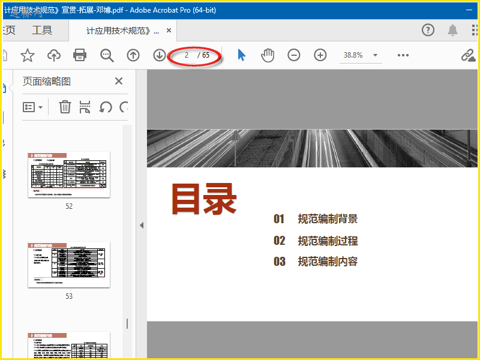Screen dimensions: 480x360
Task: Delete selected page thumbnails
Action: (x=65, y=107)
